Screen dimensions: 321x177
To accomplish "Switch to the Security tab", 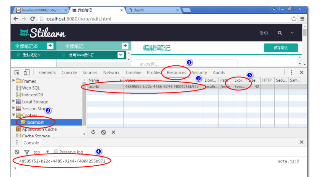I will tap(199, 73).
